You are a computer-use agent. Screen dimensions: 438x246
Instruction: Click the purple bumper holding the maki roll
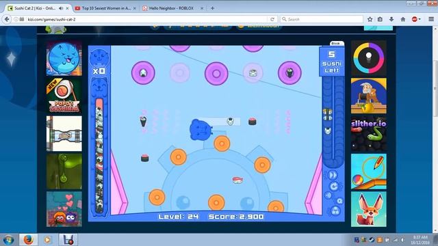pyautogui.click(x=289, y=73)
